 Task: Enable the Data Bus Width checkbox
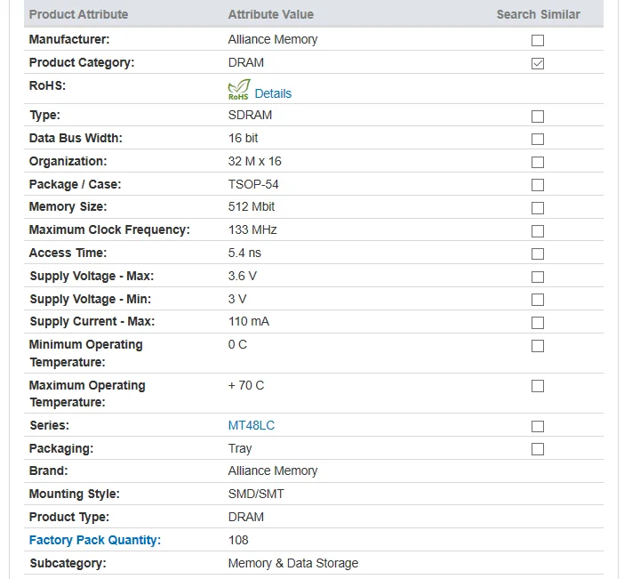tap(537, 139)
